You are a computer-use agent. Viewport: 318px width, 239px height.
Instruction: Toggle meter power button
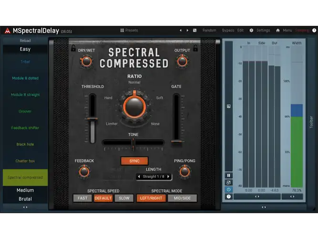pyautogui.click(x=228, y=190)
